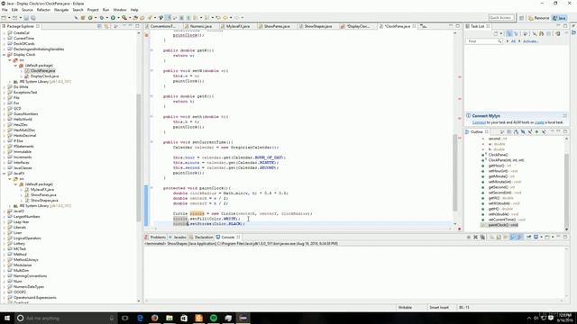Toggle Mark Occurrences in main toolbar
The width and height of the screenshot is (577, 324).
[x=168, y=18]
